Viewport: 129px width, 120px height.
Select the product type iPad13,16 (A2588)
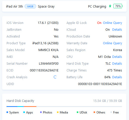coord(45,43)
